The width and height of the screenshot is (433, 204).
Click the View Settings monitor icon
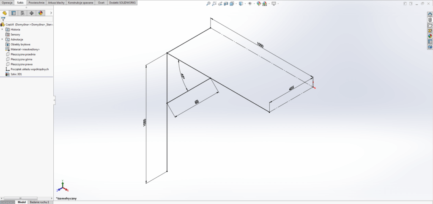coord(274,3)
